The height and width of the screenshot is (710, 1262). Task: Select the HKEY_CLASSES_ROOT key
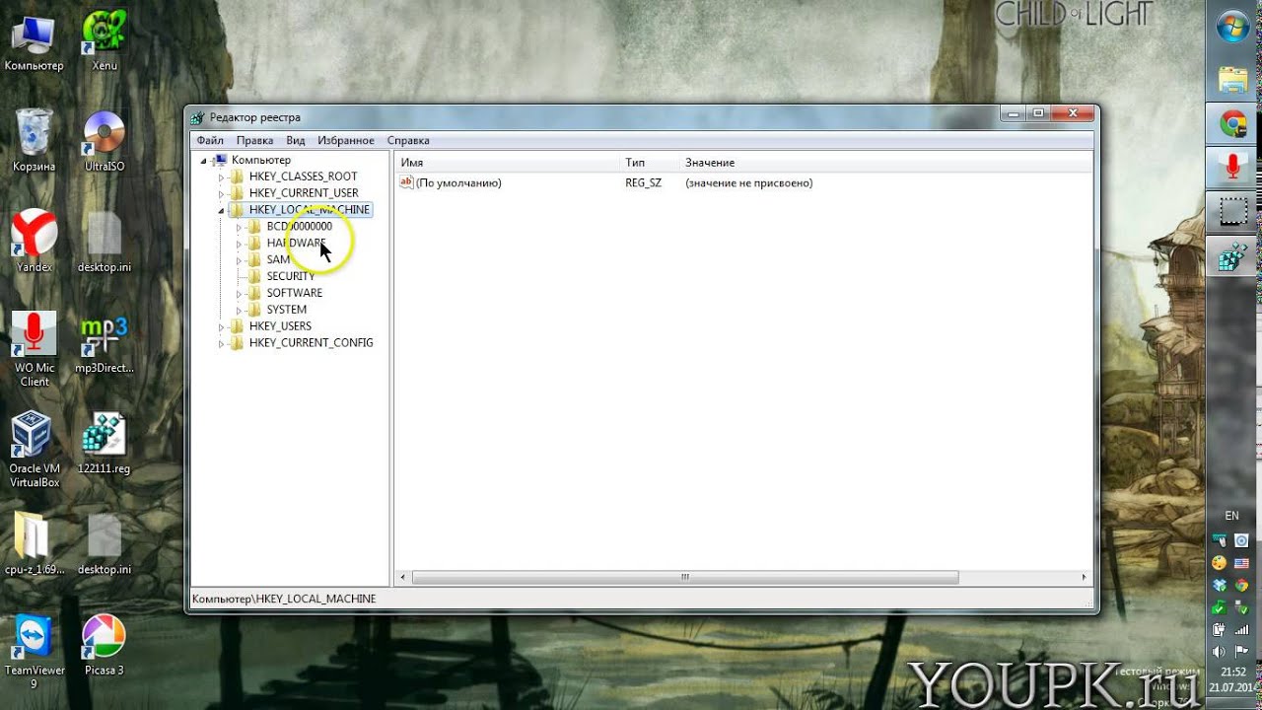(x=303, y=177)
